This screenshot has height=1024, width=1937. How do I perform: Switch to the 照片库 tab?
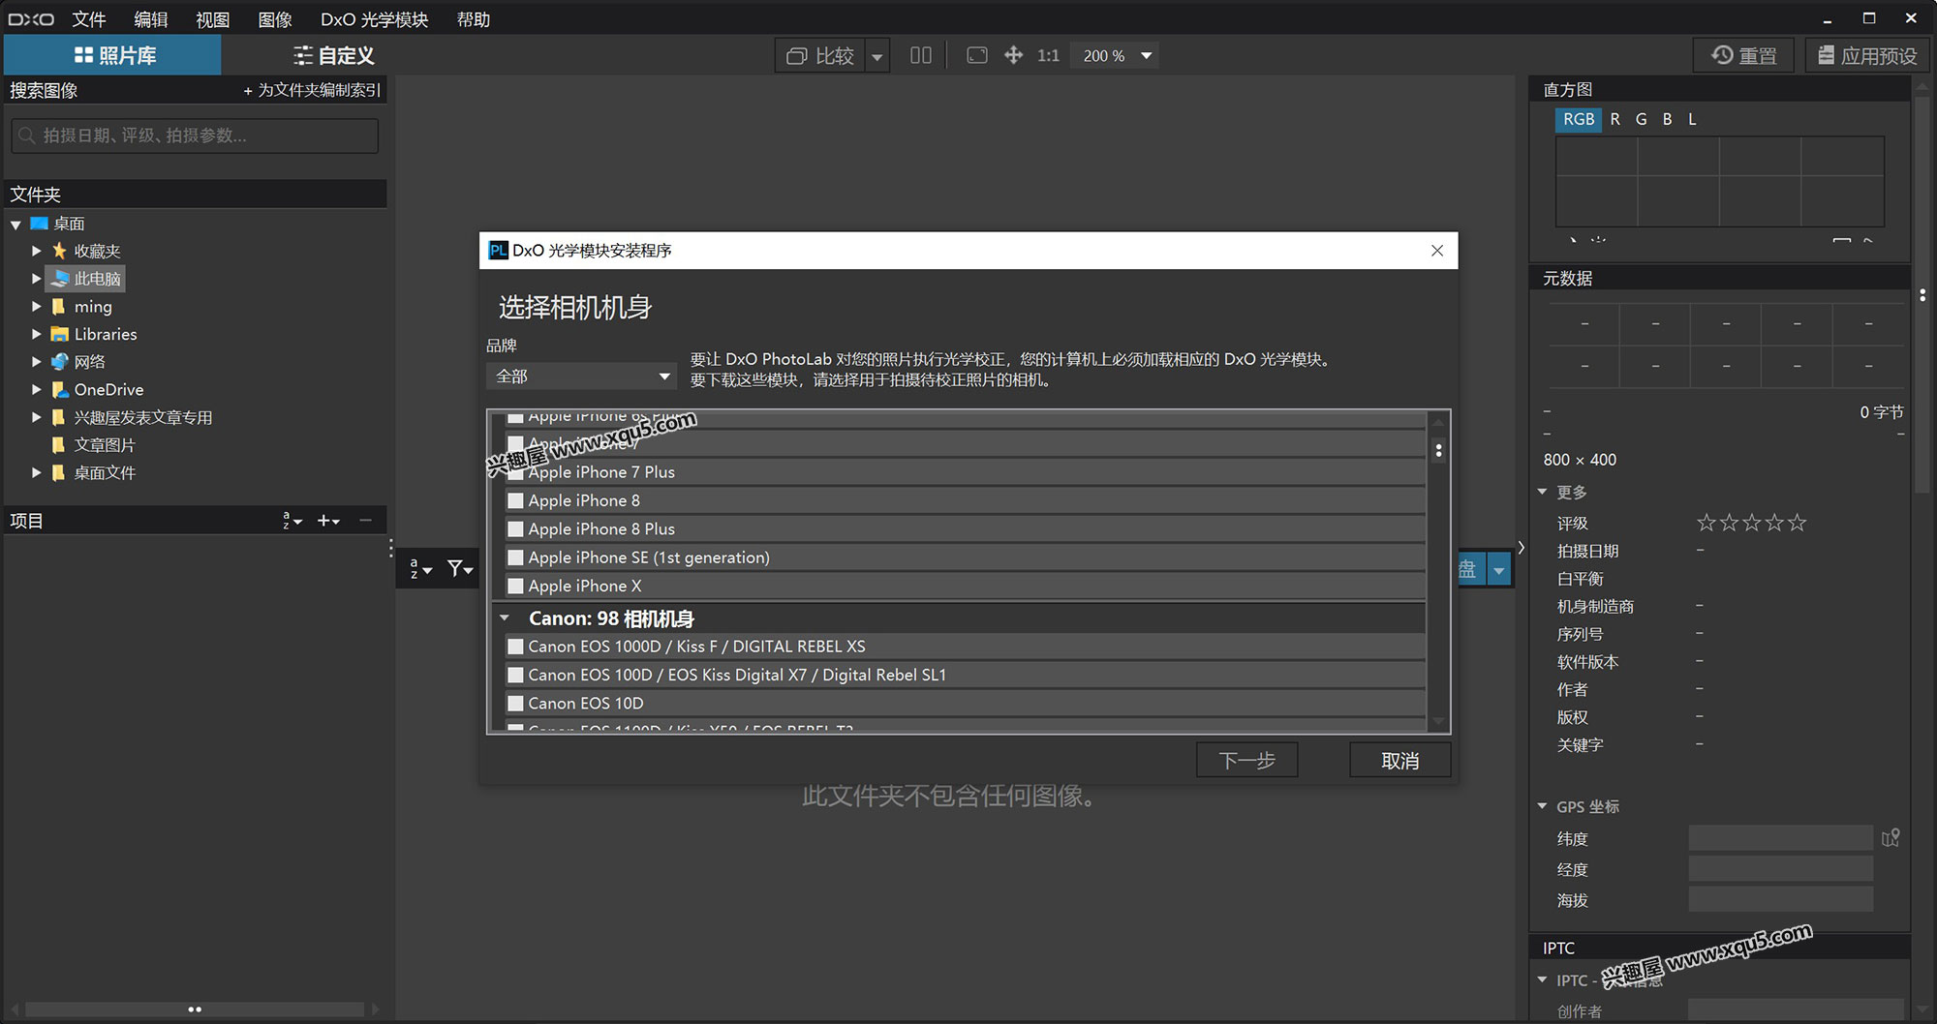click(113, 55)
